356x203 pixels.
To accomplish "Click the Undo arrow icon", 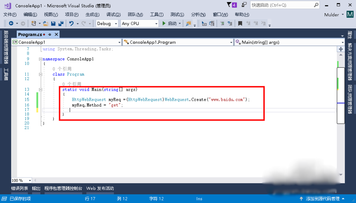I will [72, 23].
